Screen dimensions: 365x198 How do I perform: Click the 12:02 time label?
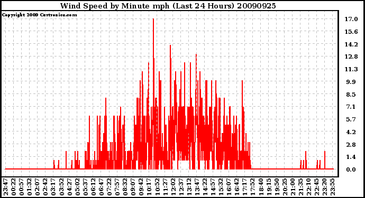tap(173, 187)
